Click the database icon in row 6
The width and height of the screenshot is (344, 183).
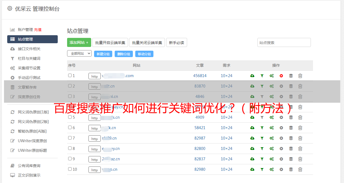pos(291,128)
